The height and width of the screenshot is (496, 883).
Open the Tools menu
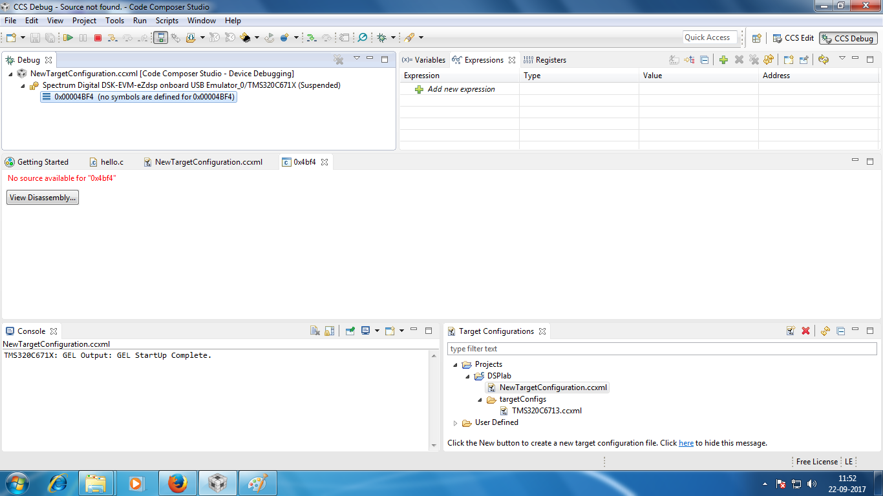[115, 21]
